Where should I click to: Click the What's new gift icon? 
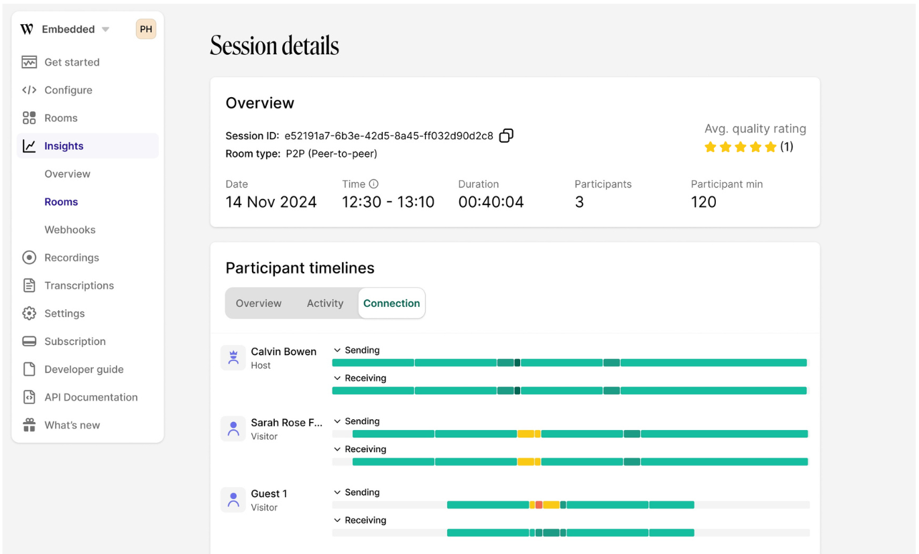[x=29, y=425]
